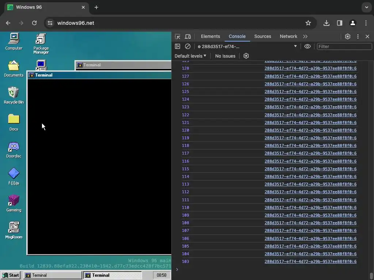
Task: Clear the console with the clear icon
Action: tap(188, 46)
